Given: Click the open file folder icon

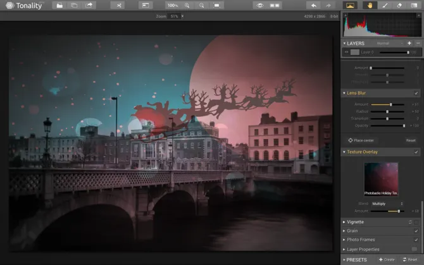Looking at the screenshot, I should pyautogui.click(x=59, y=5).
